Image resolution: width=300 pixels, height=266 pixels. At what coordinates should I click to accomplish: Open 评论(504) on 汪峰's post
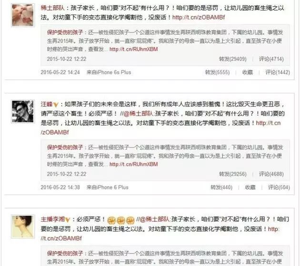pos(279,187)
